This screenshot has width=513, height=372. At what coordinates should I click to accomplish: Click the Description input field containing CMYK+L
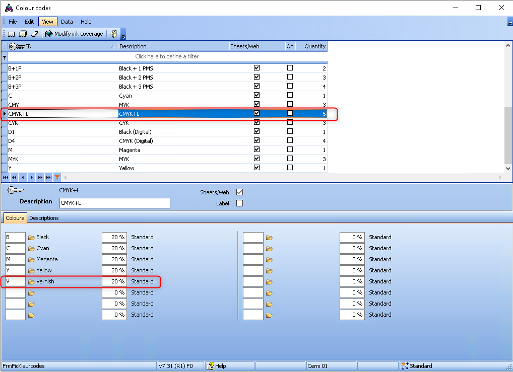pyautogui.click(x=115, y=203)
